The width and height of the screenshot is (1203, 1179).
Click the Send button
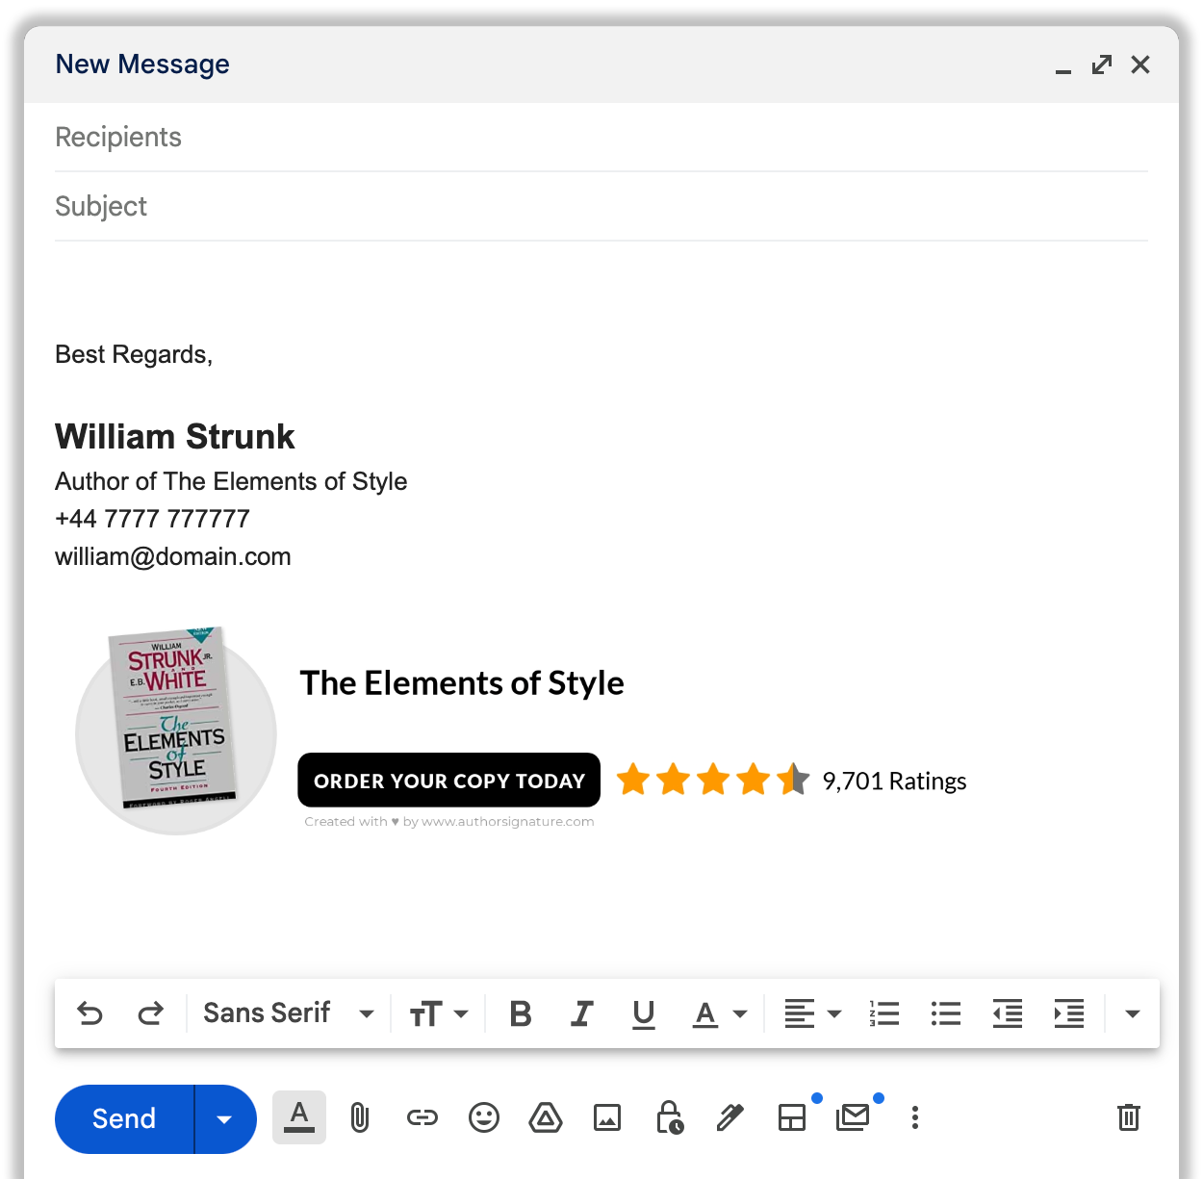[x=124, y=1118]
